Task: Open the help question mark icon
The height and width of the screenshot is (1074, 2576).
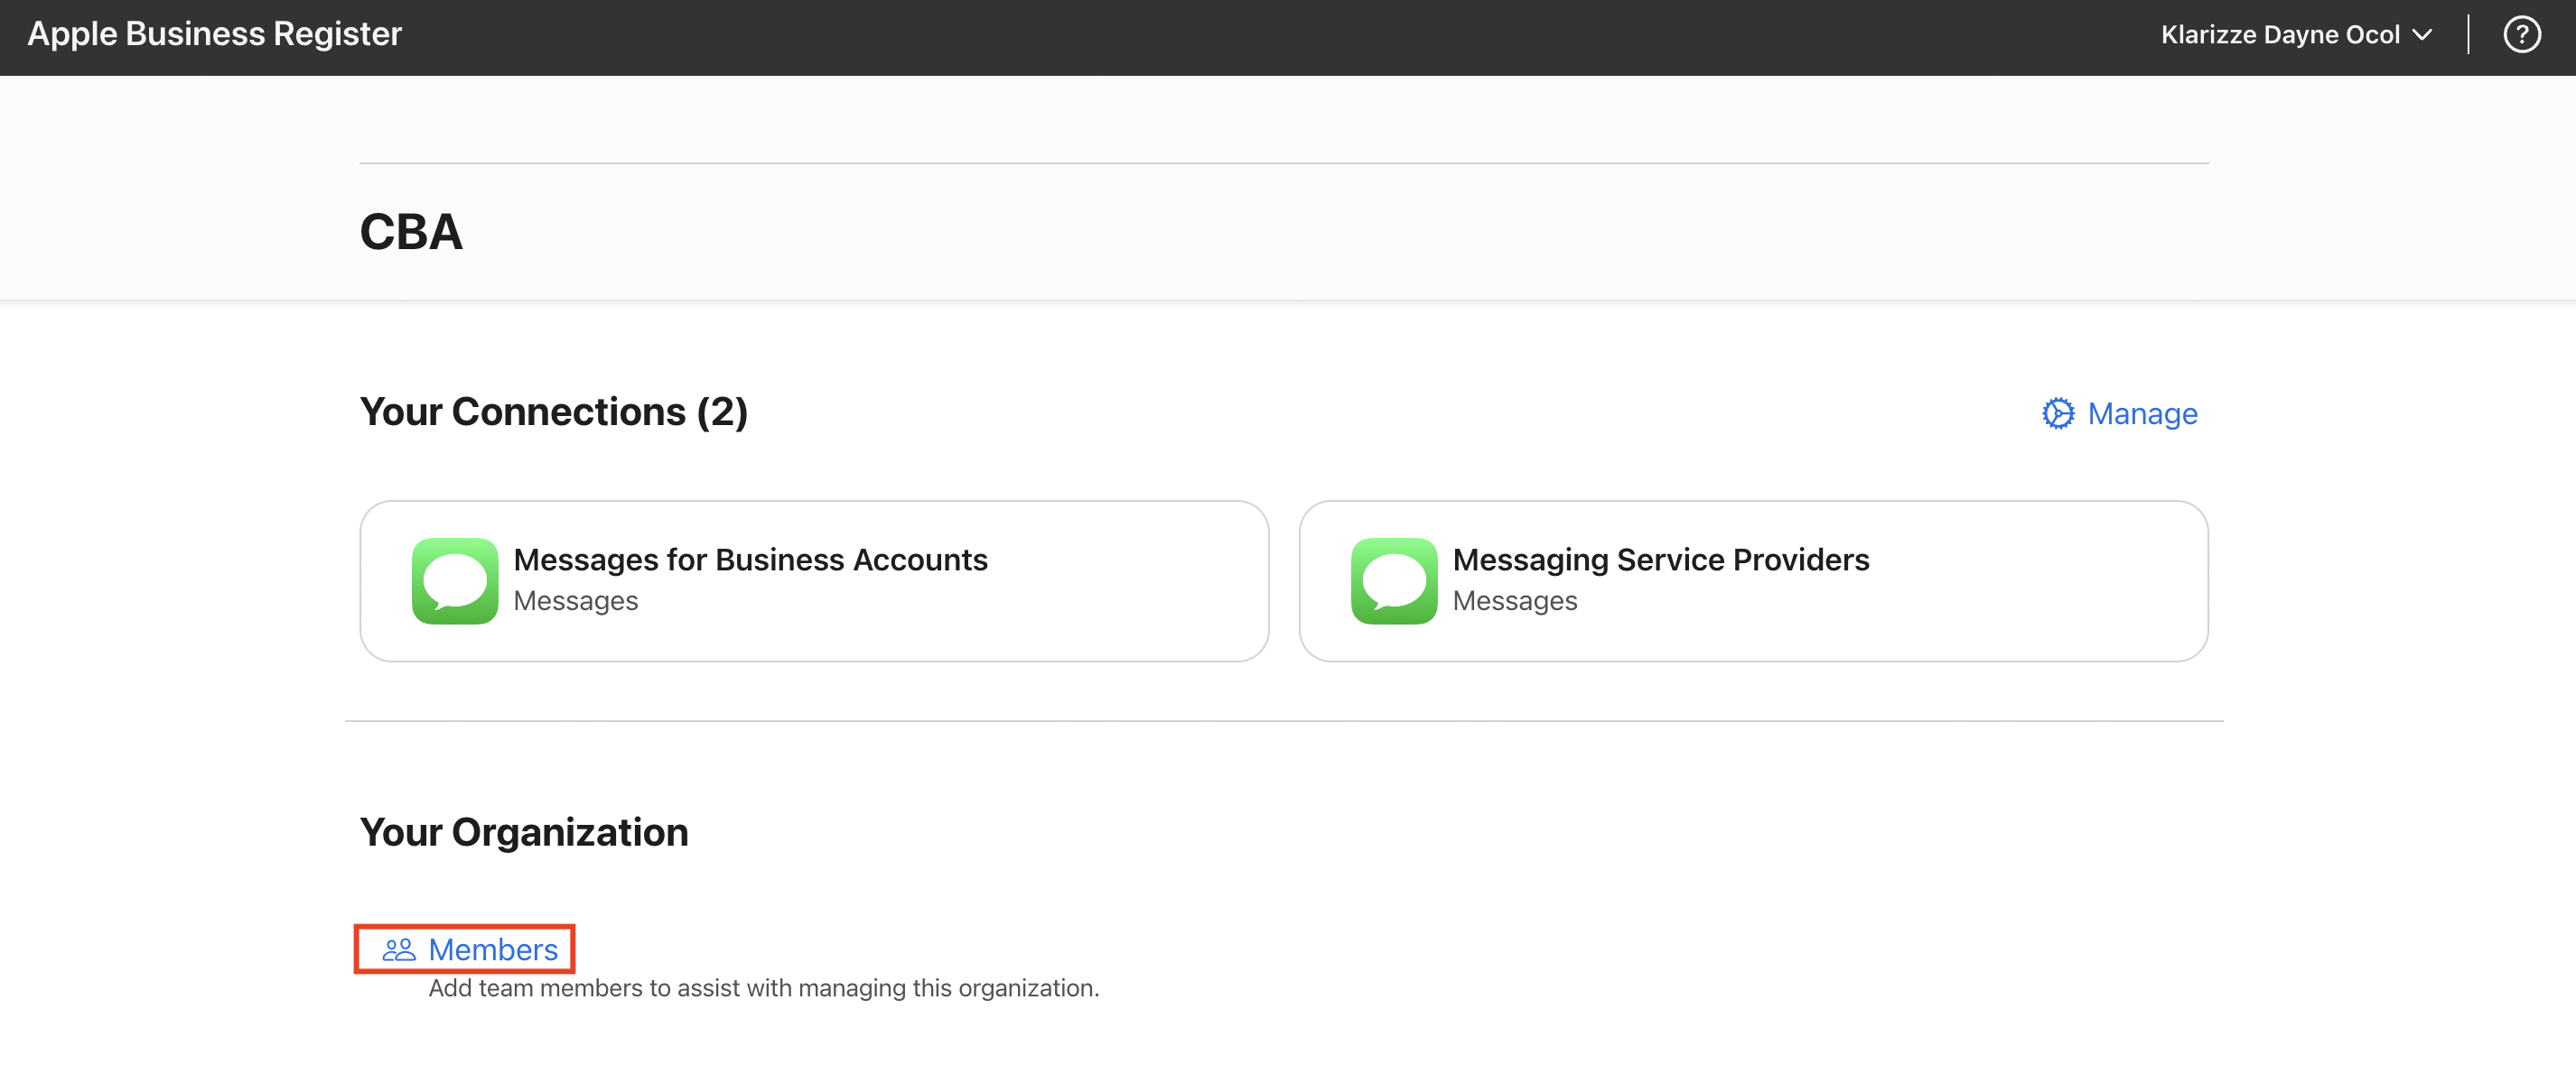Action: (x=2521, y=35)
